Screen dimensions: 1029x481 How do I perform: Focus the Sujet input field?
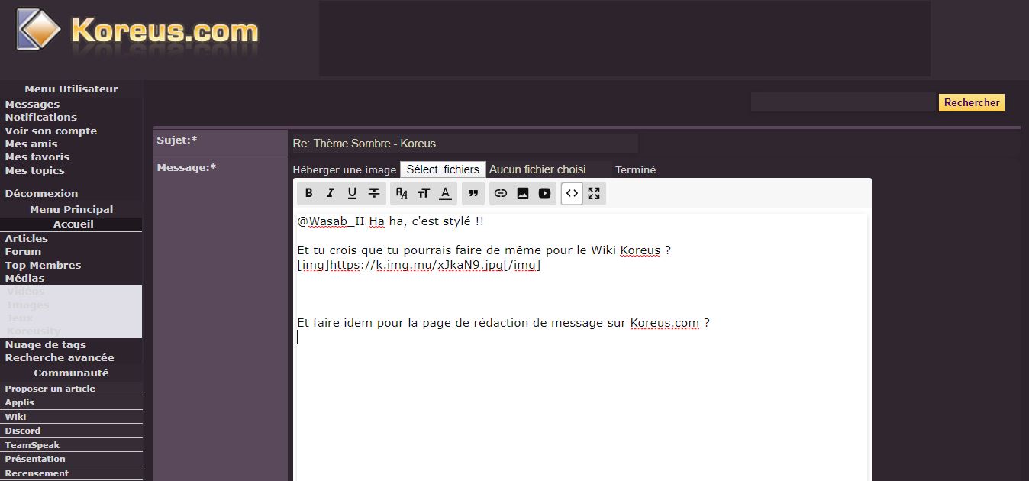click(x=464, y=144)
